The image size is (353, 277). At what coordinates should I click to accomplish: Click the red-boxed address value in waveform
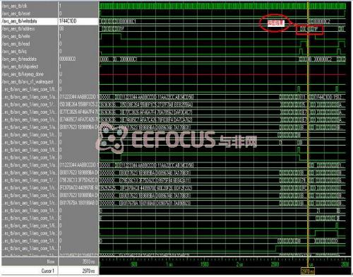(x=310, y=30)
